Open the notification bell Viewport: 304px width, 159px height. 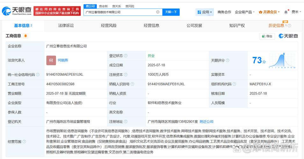[x=286, y=12]
